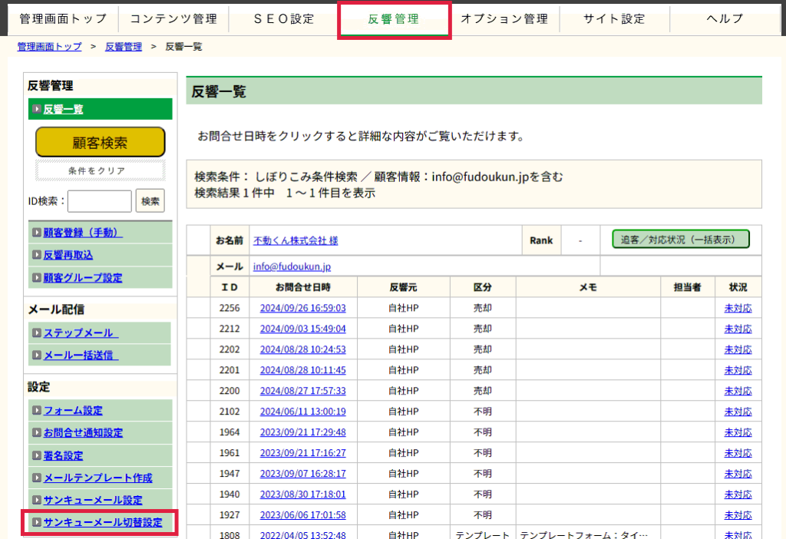Click arrow icon beside 署名設定
The image size is (786, 539).
[x=37, y=455]
